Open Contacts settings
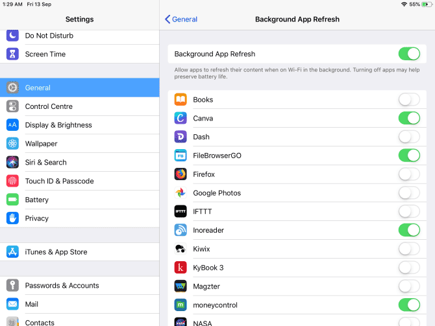This screenshot has height=326, width=435. pyautogui.click(x=80, y=321)
